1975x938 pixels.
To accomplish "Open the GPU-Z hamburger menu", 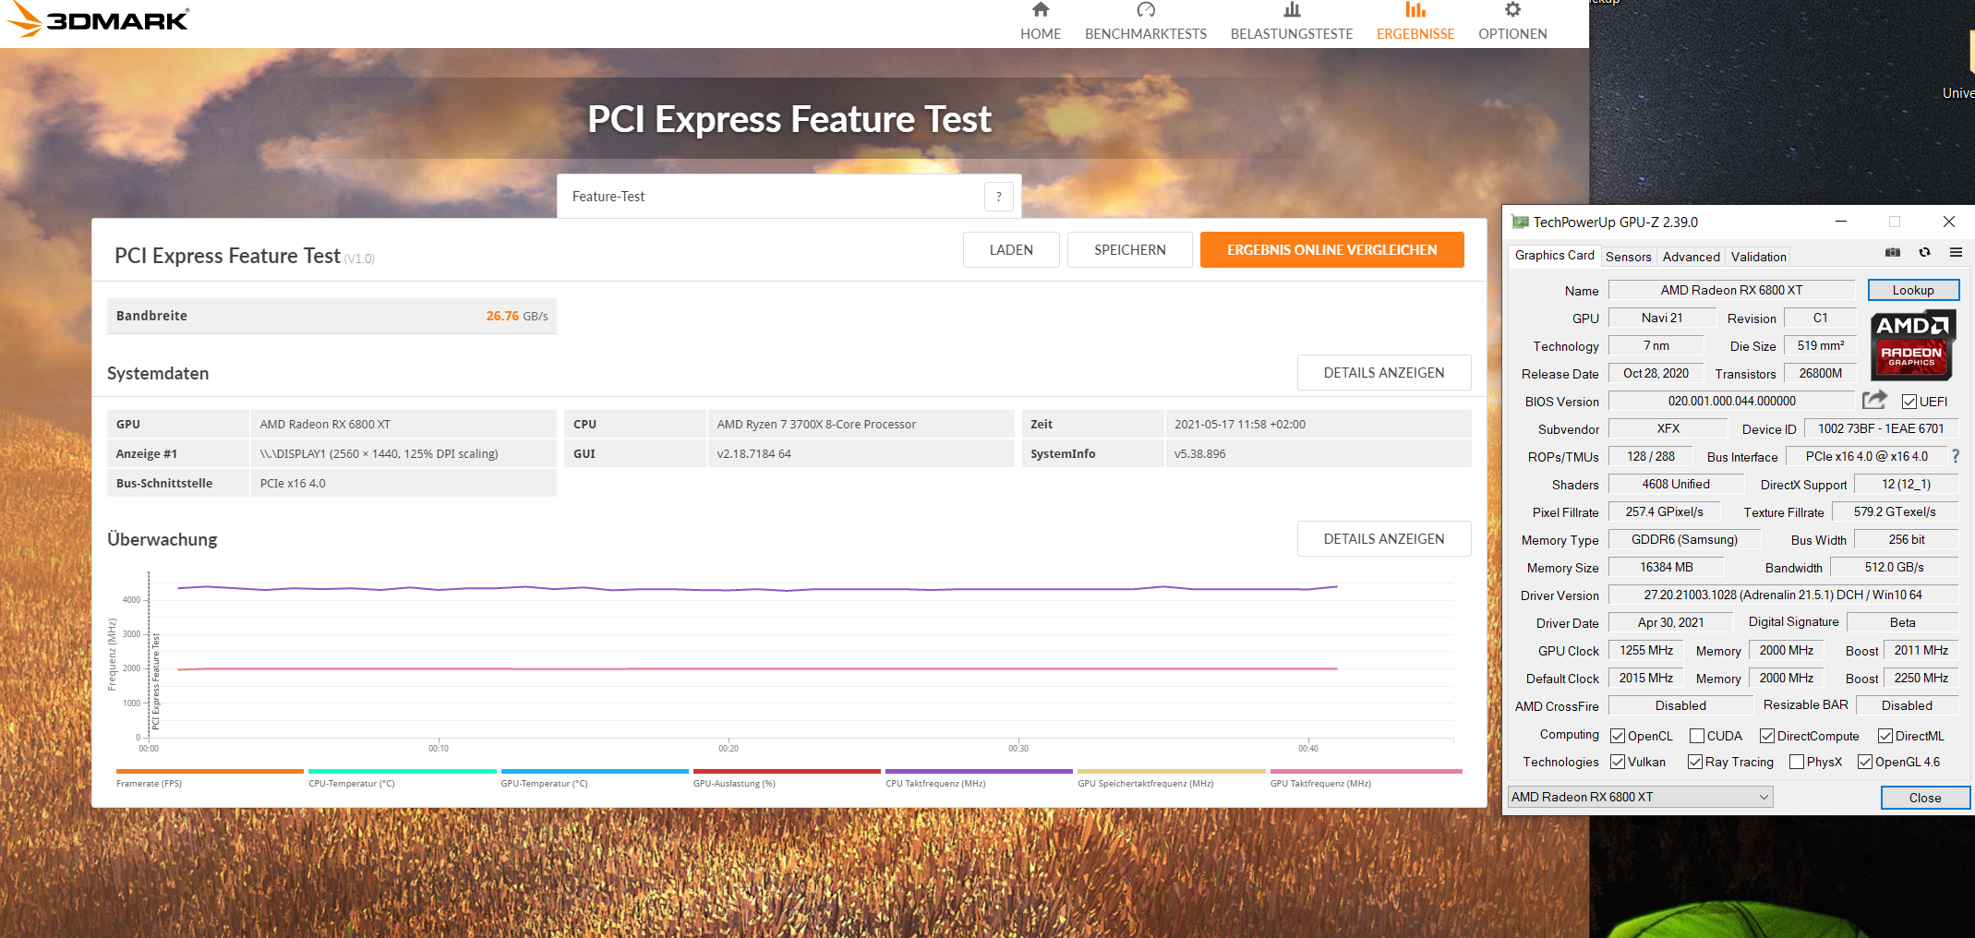I will pos(1957,253).
